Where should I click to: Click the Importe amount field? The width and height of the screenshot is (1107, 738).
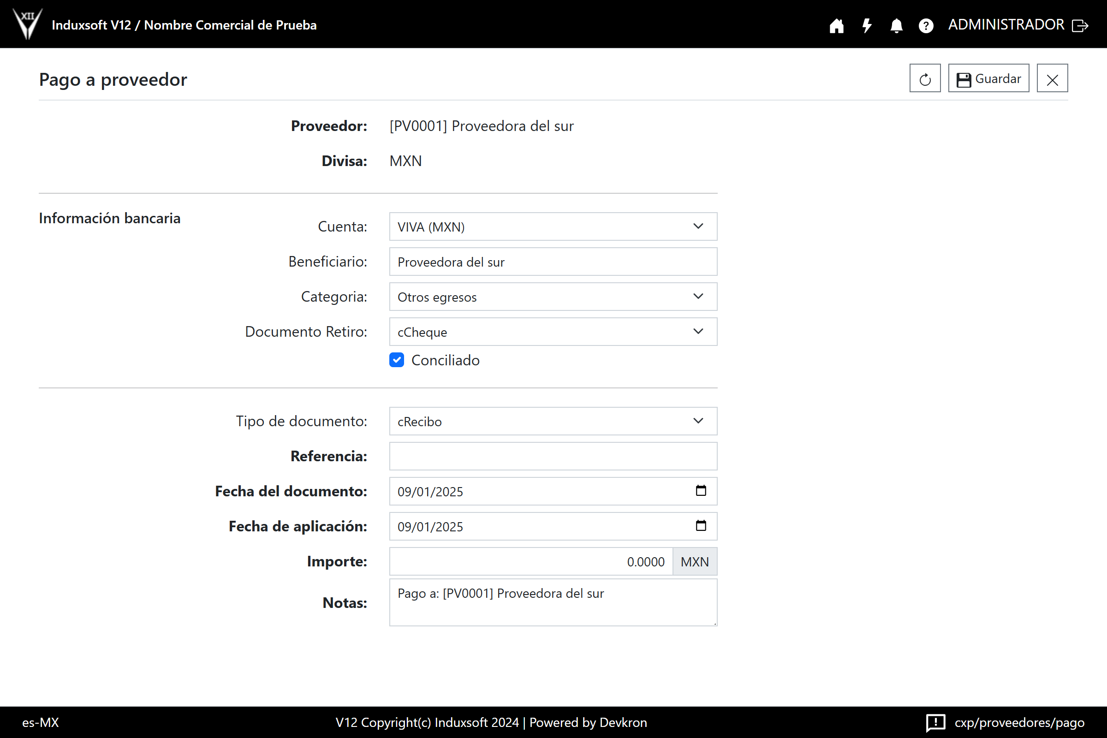530,561
